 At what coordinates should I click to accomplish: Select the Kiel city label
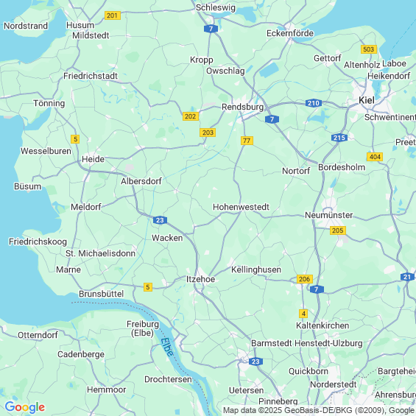pyautogui.click(x=367, y=100)
